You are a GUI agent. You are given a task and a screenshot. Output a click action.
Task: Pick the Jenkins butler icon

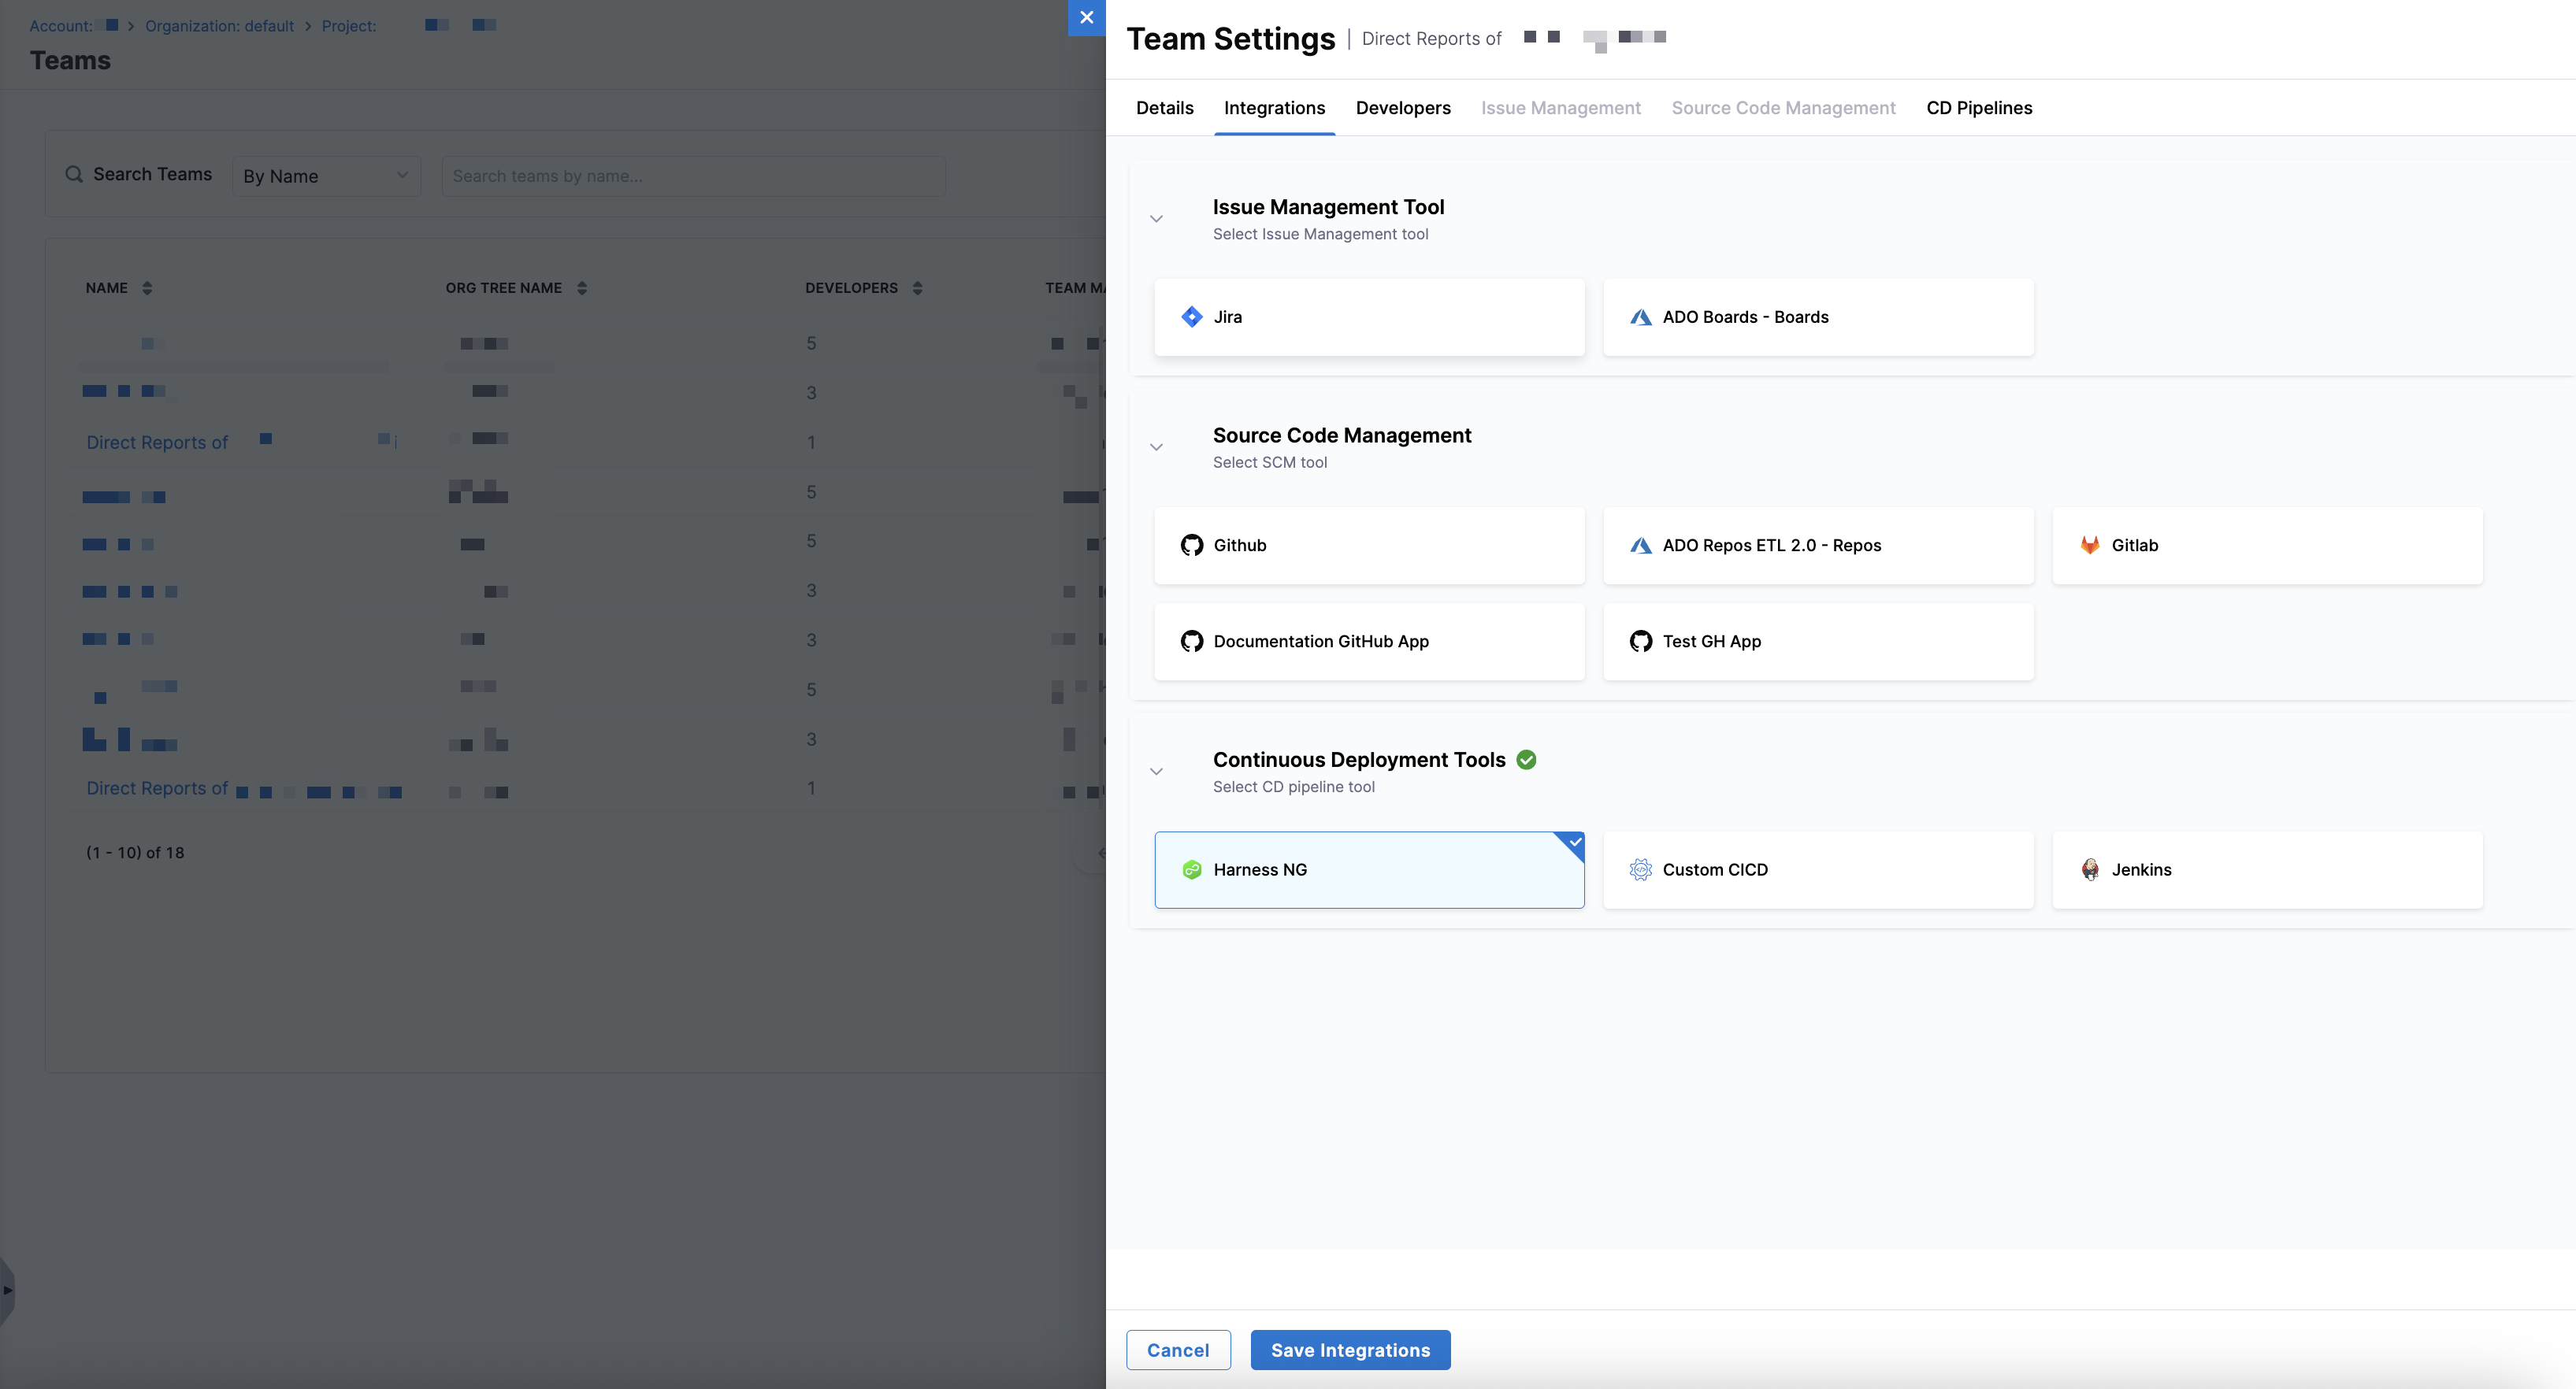pos(2089,869)
